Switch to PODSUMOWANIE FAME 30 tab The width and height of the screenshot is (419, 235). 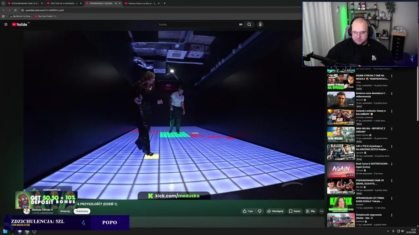[x=26, y=3]
